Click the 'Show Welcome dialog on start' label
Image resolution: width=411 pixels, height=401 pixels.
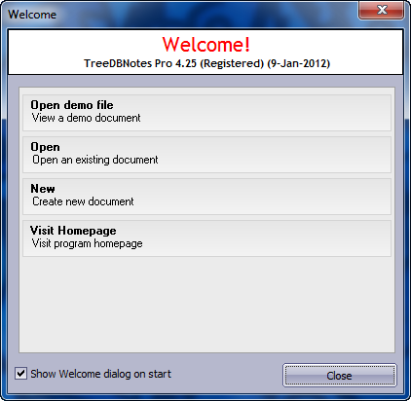coord(100,374)
